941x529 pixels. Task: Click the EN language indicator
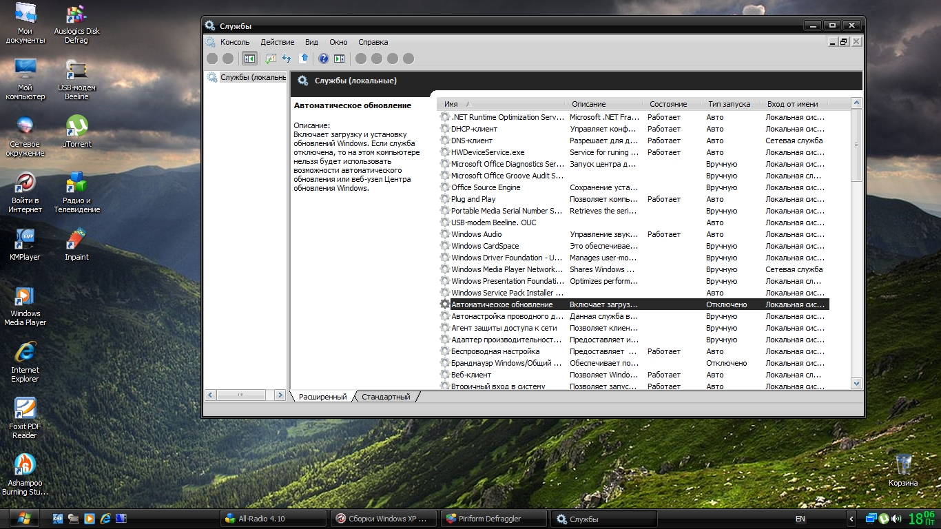coord(800,519)
